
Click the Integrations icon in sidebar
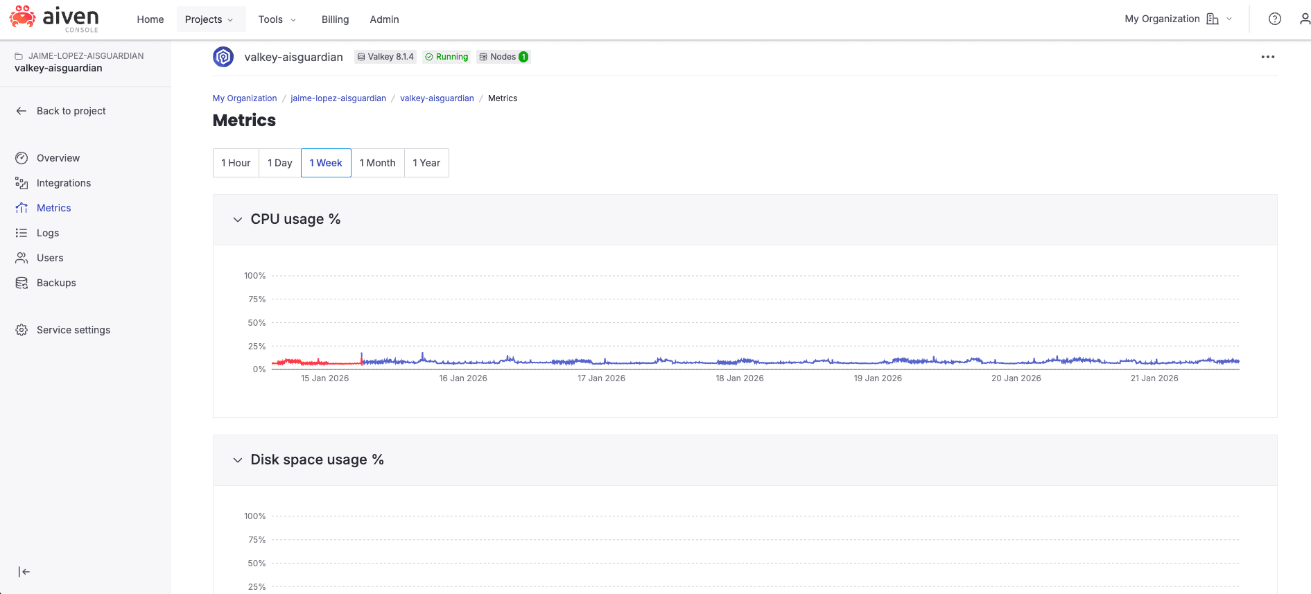click(21, 183)
